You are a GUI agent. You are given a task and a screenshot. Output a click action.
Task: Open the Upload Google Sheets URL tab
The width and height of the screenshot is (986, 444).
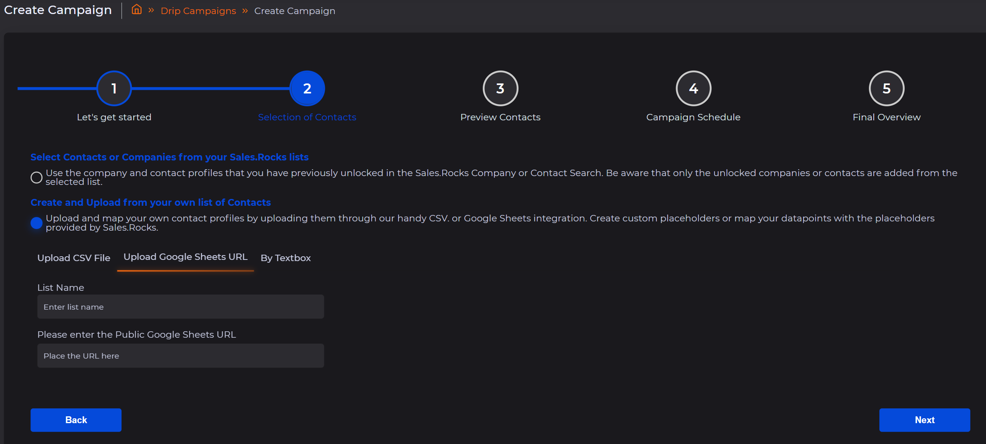tap(185, 257)
